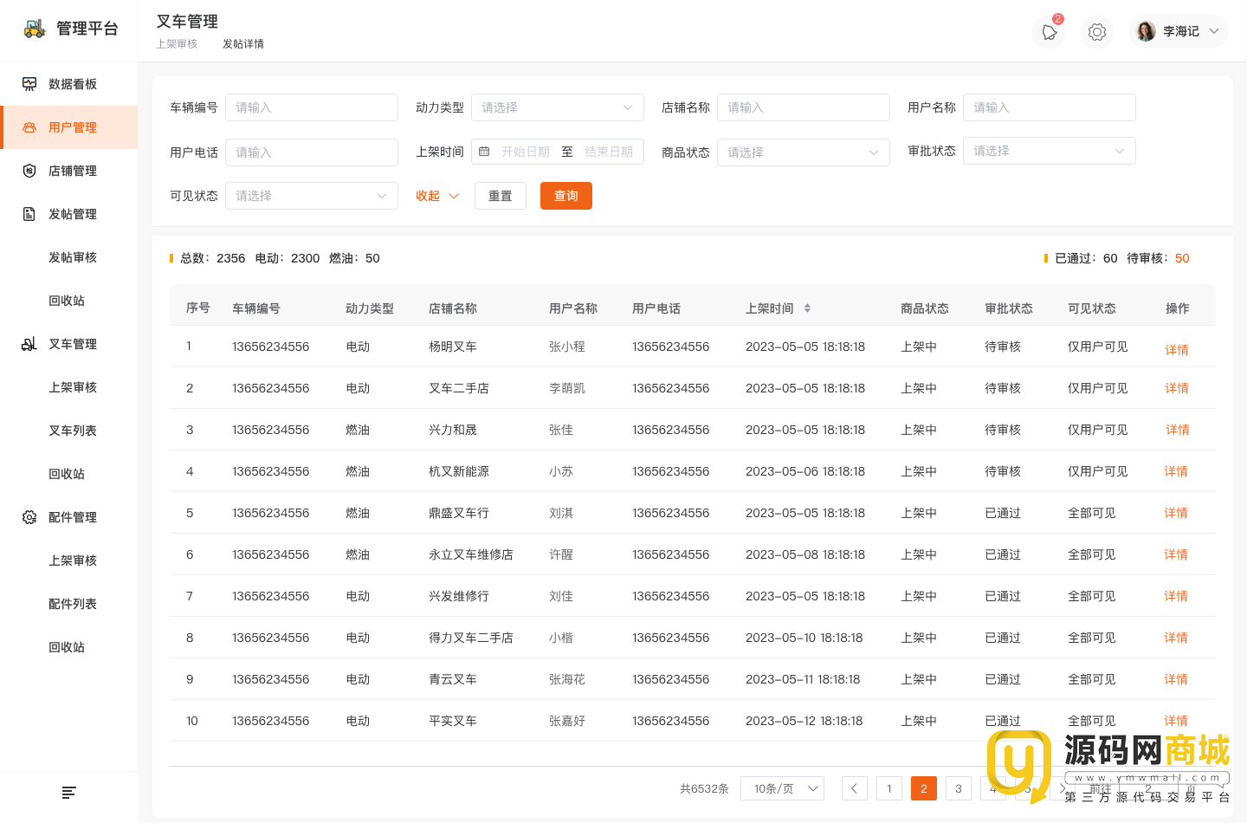Viewport: 1247px width, 823px height.
Task: Click the sidebar collapse menu icon
Action: [69, 793]
